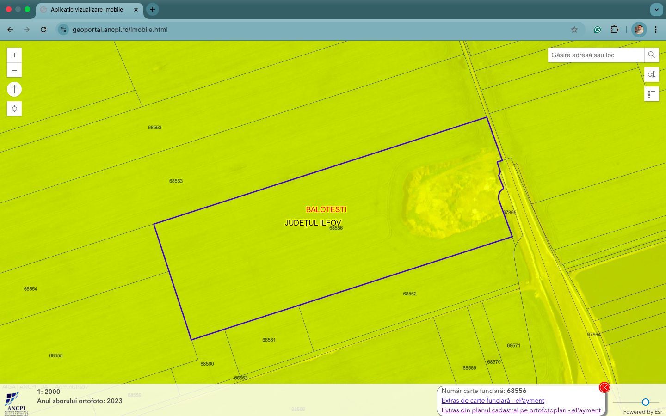This screenshot has width=666, height=416.
Task: Reload the geoportal page
Action: pos(43,30)
